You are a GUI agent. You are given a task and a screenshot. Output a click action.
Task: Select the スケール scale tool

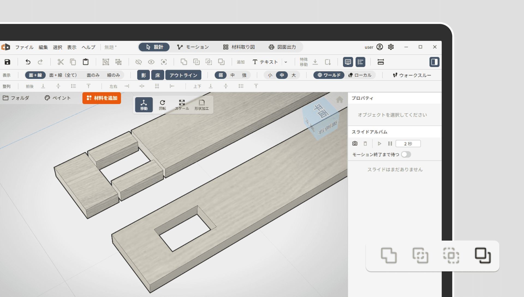click(182, 105)
